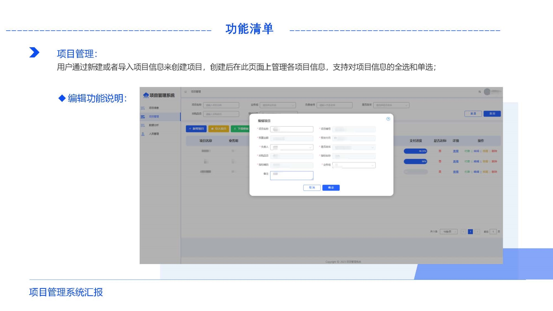Click the 项目管理系统 cloud logo icon
The image size is (553, 311).
click(146, 95)
